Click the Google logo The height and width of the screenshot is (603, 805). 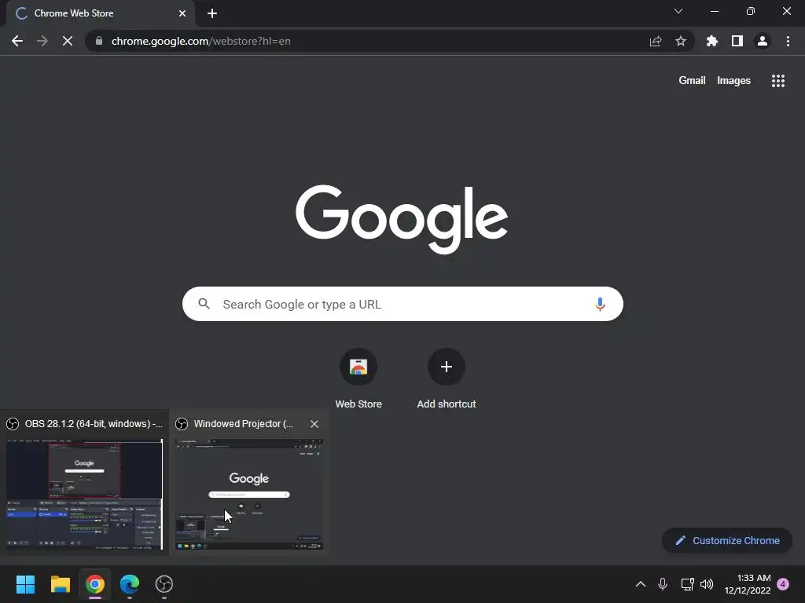[402, 220]
